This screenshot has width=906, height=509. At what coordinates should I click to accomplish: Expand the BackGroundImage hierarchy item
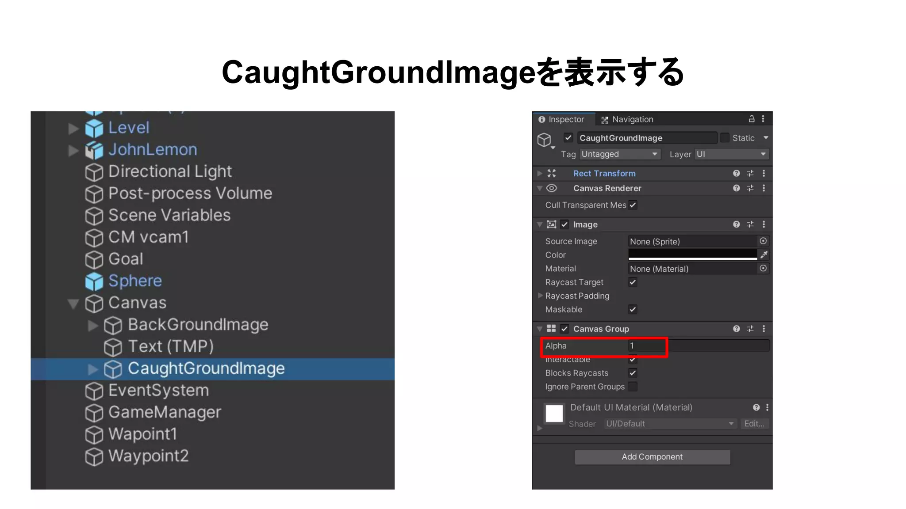point(92,326)
